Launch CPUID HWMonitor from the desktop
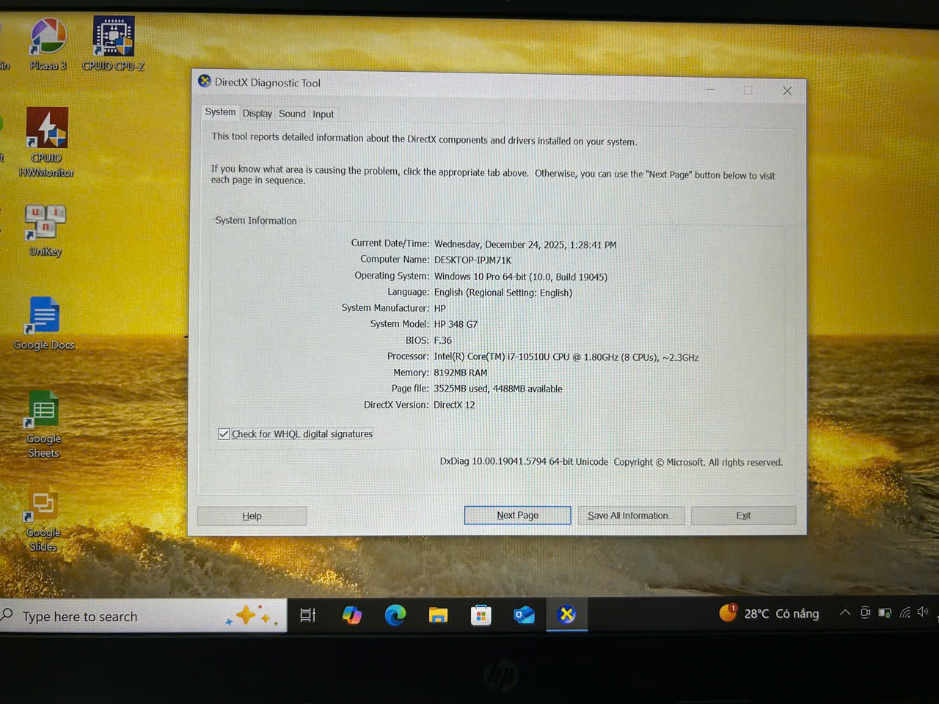The image size is (939, 704). point(47,130)
